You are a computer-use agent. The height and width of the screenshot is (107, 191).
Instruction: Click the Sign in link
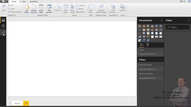pyautogui.click(x=182, y=1)
